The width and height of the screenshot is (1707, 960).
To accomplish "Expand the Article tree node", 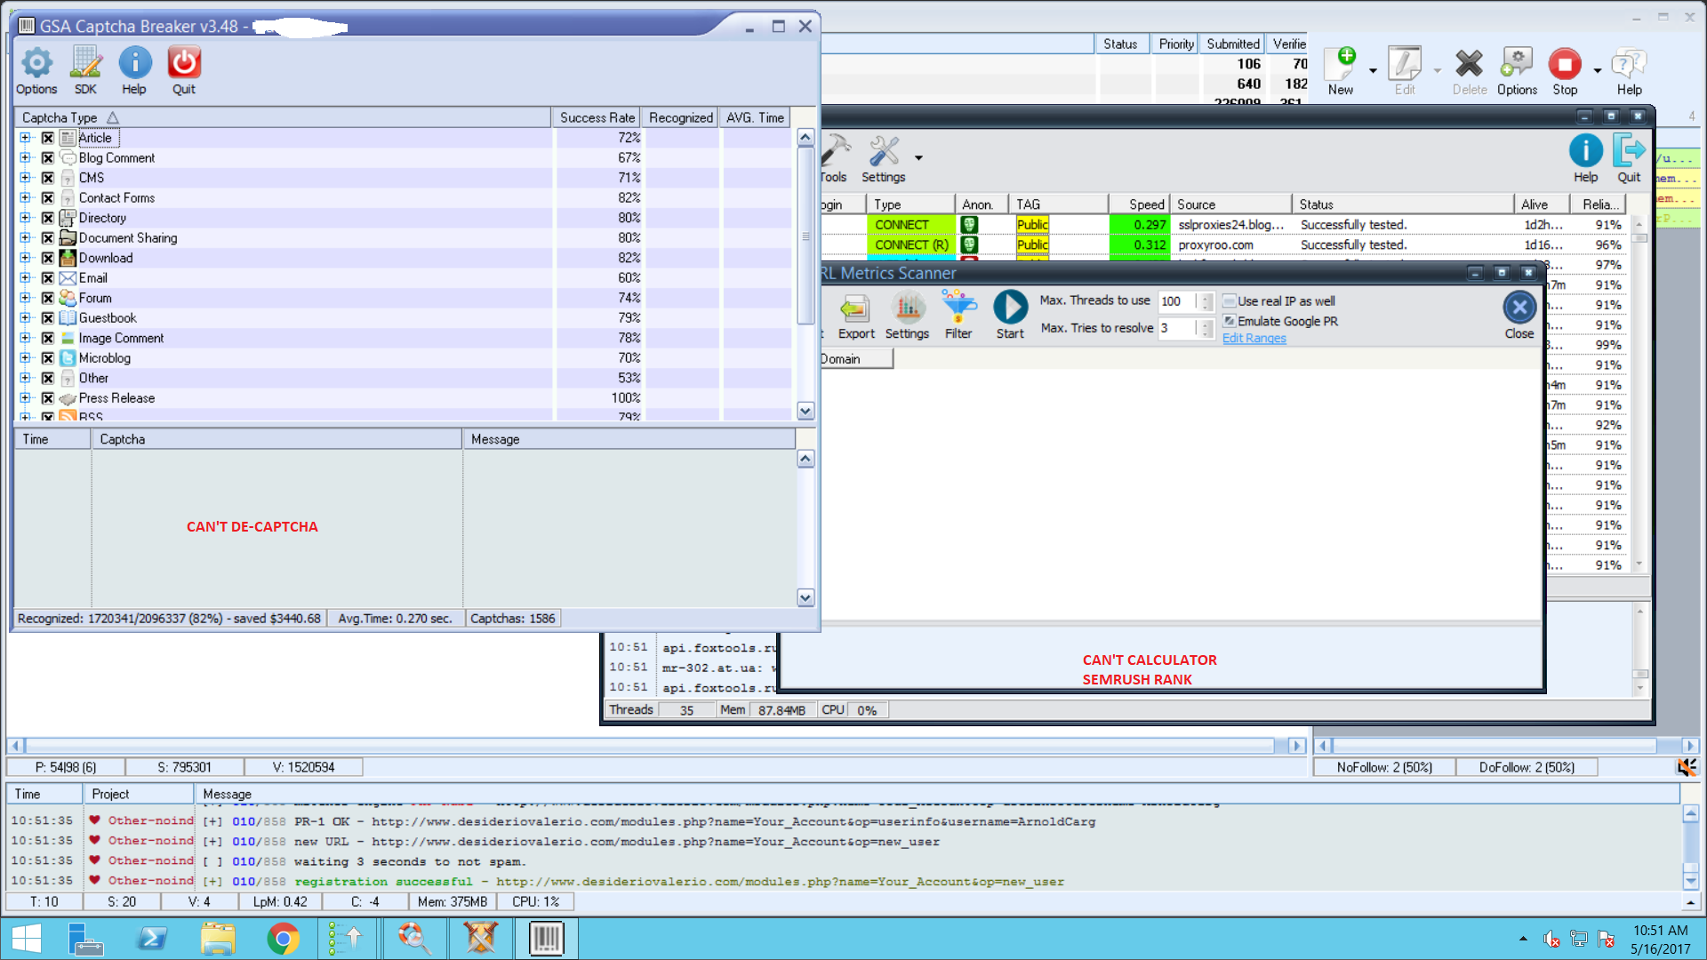I will [x=25, y=138].
